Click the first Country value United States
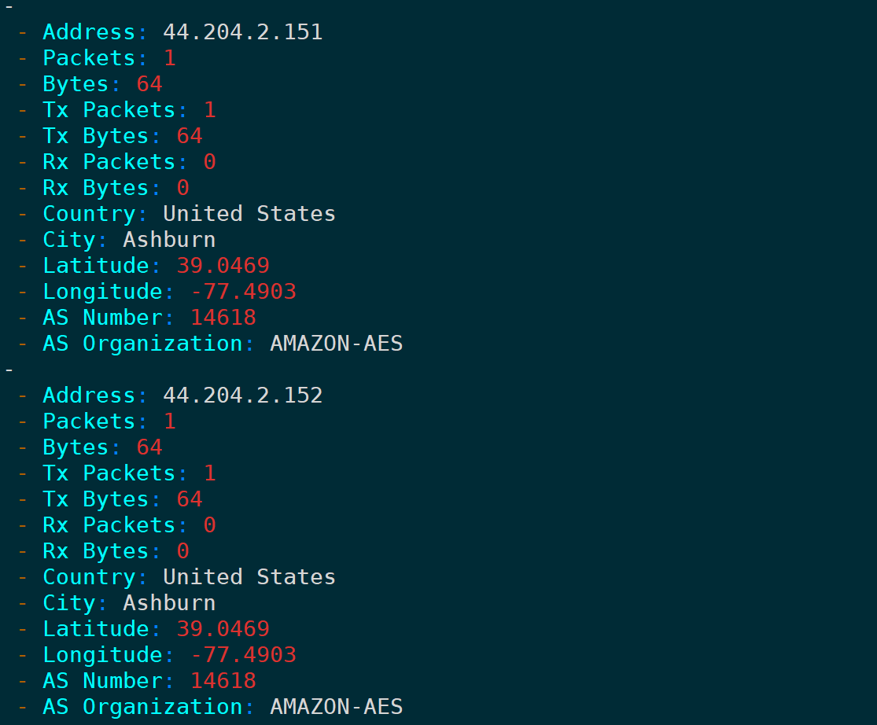Screen dimensions: 877x725 coord(249,214)
